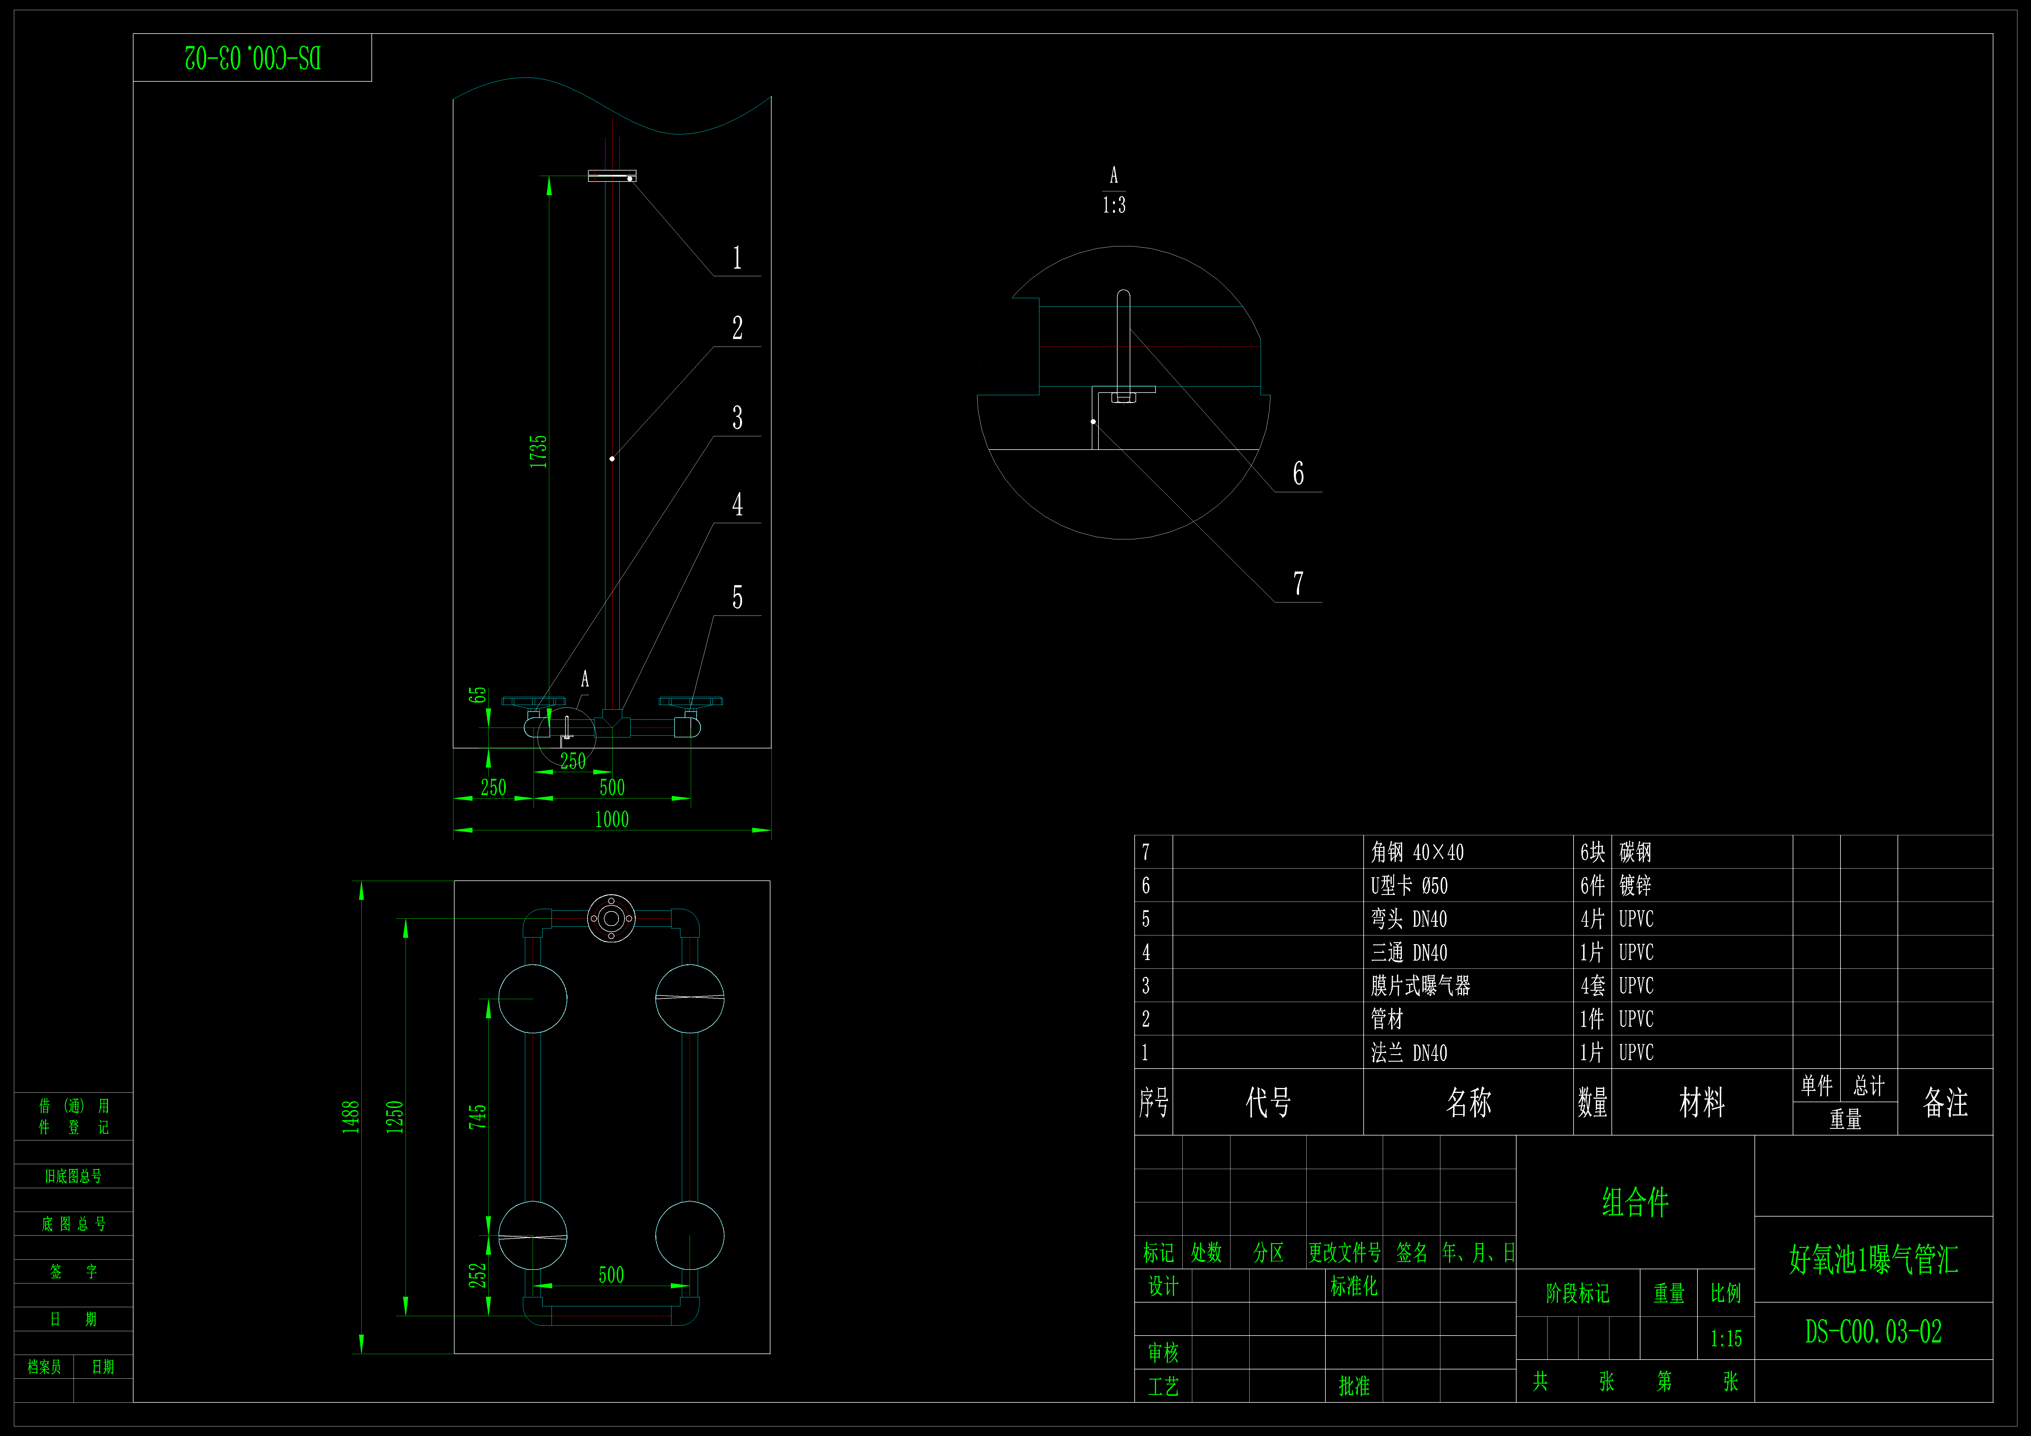Click the 序号 column header
Viewport: 2031px width, 1436px height.
pos(1153,1102)
